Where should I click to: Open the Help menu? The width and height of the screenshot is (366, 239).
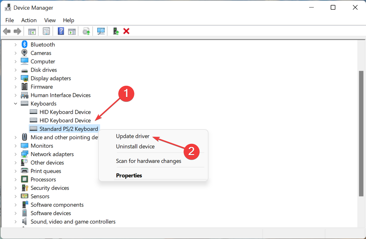68,20
